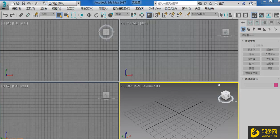The height and width of the screenshot is (139, 280).
Task: Select the Move tool in main toolbar
Action: pyautogui.click(x=89, y=15)
